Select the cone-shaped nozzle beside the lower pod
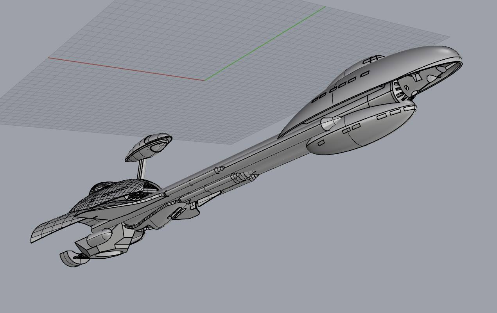497x313 pixels. (330, 123)
